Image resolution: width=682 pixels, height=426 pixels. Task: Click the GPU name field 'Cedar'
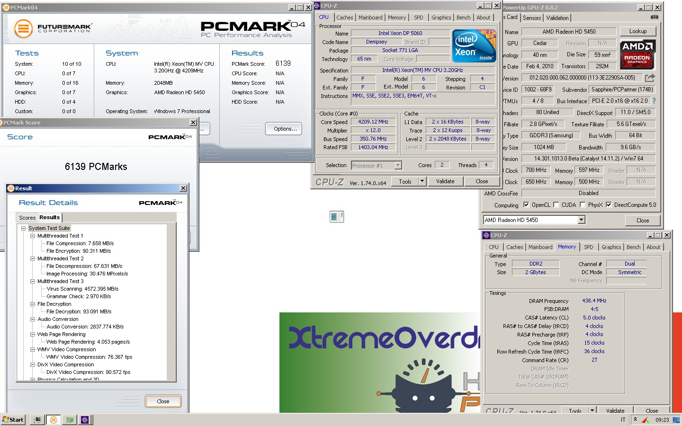pos(540,43)
